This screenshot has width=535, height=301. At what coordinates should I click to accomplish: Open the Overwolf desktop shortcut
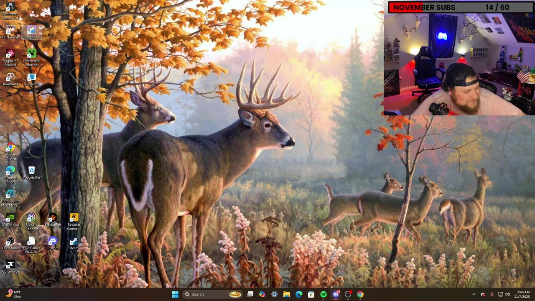(x=32, y=79)
